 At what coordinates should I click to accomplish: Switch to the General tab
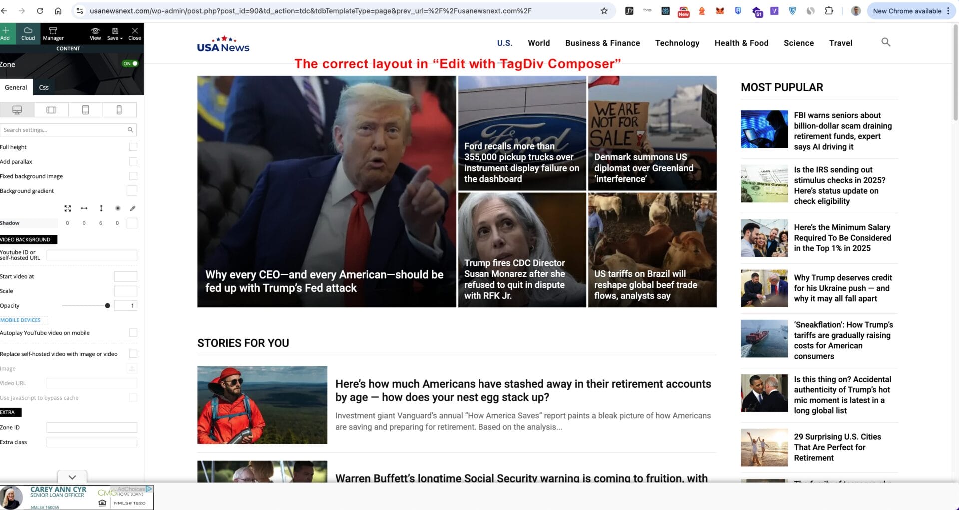[x=16, y=87]
